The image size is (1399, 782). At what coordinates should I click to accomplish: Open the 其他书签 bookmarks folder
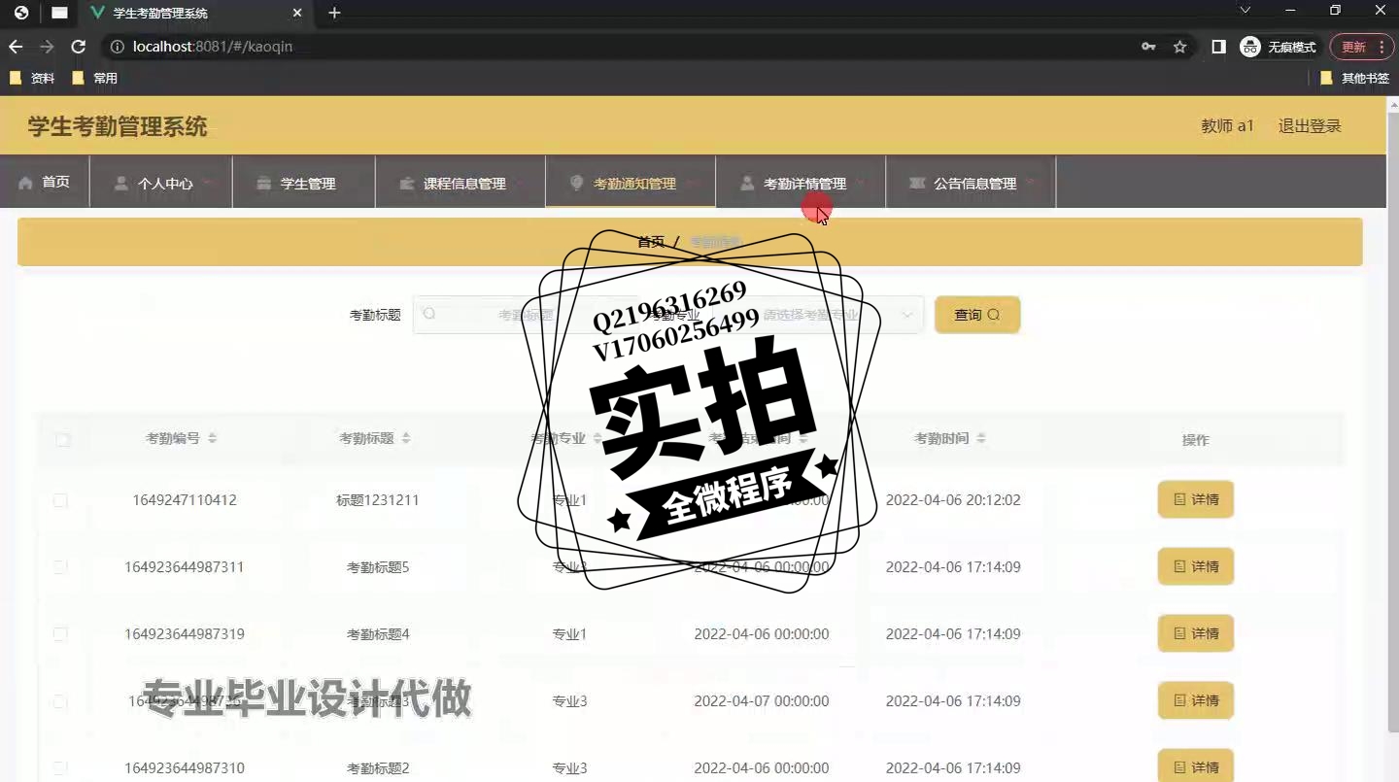1355,78
